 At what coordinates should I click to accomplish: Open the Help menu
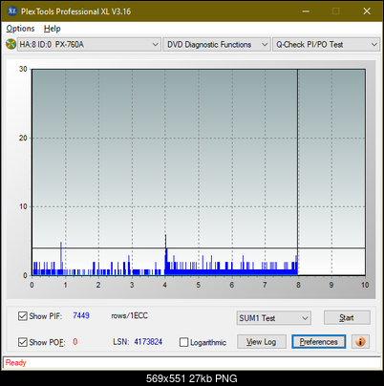[x=53, y=29]
